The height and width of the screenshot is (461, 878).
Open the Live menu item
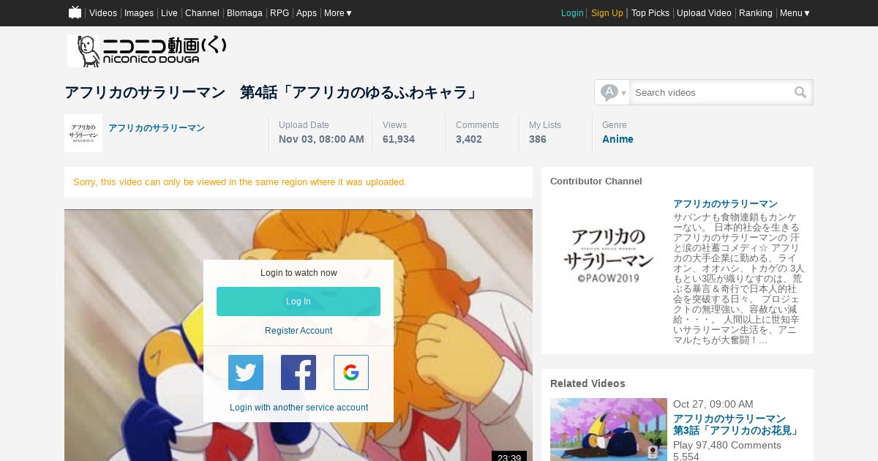click(x=169, y=13)
